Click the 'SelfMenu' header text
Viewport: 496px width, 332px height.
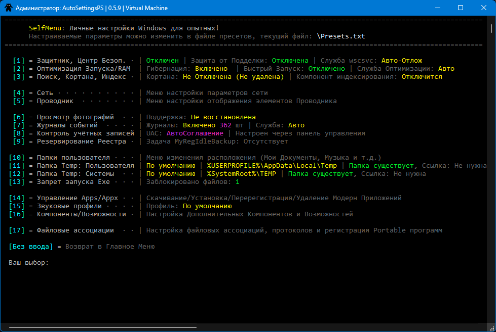tap(45, 28)
